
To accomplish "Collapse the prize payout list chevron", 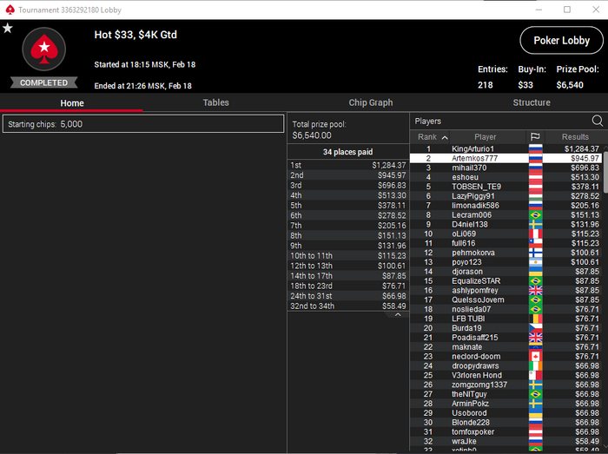I will point(398,315).
